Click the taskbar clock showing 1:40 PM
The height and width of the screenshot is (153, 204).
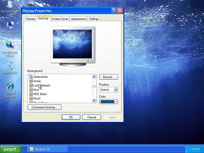195,149
